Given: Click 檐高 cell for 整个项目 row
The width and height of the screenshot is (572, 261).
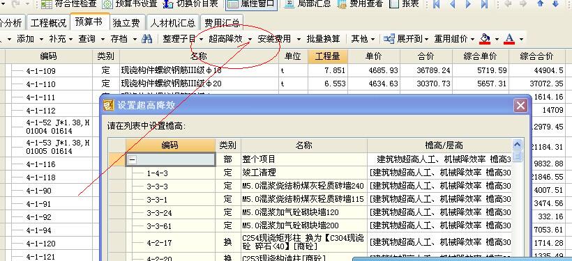Looking at the screenshot, I should [439, 159].
